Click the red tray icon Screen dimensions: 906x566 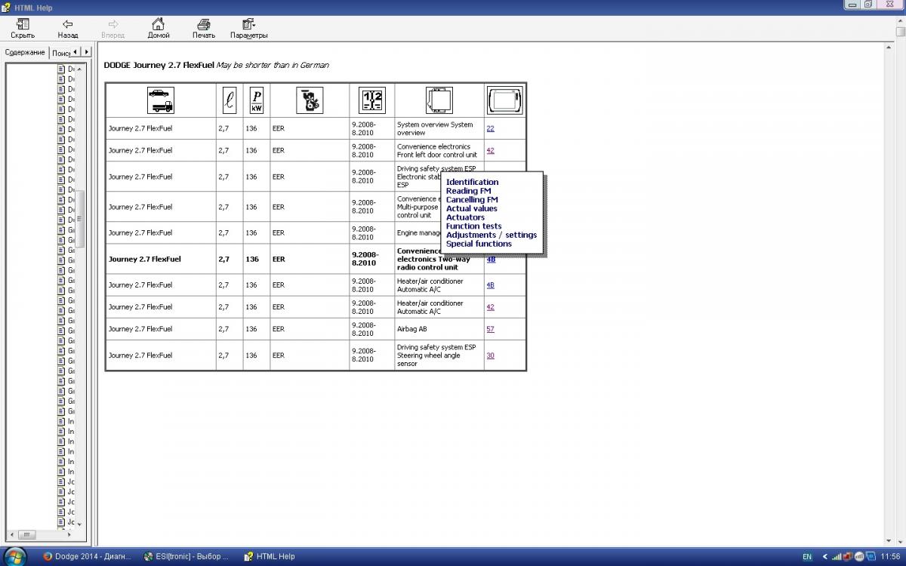847,557
